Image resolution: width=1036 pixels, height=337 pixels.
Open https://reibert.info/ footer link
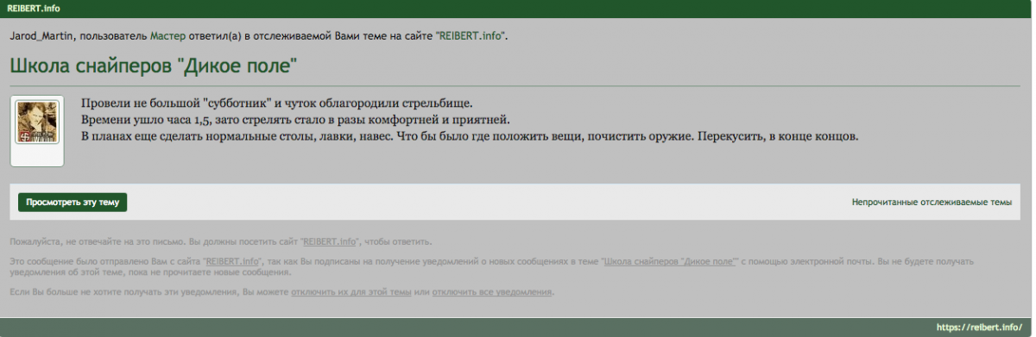(979, 328)
